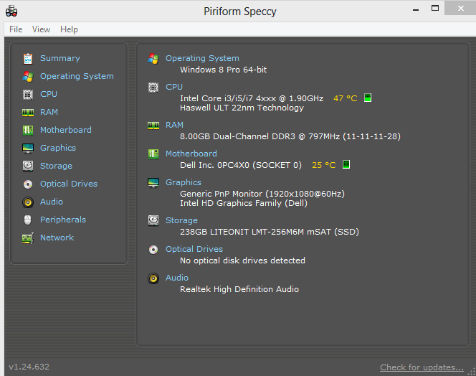Click the Storage drive icon in summary panel

[x=153, y=220]
